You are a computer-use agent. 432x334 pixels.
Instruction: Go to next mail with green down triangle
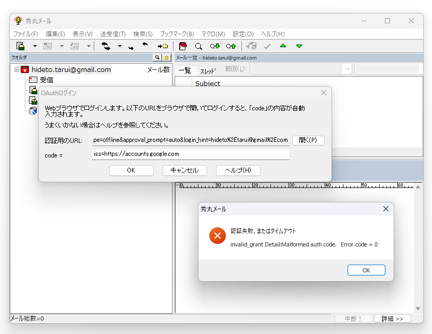click(x=299, y=46)
